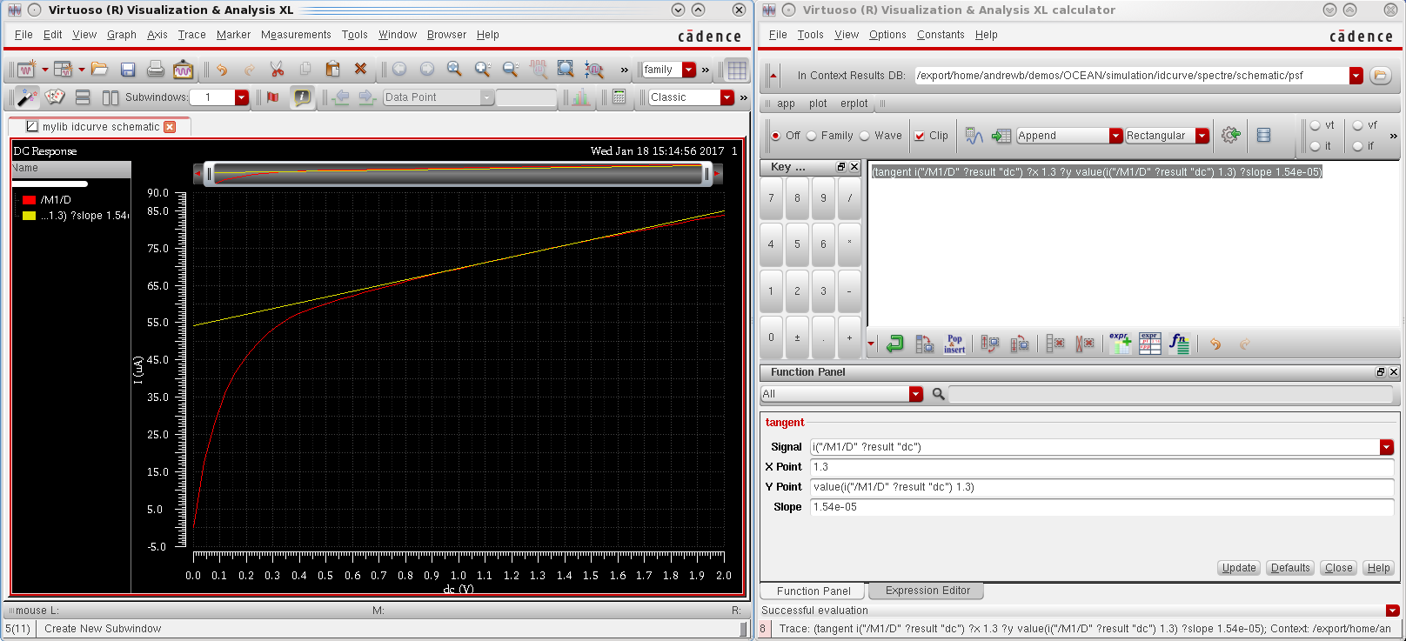Click the open folder icon in waveform toolbar
Screen dimensions: 1406x641
[100, 70]
